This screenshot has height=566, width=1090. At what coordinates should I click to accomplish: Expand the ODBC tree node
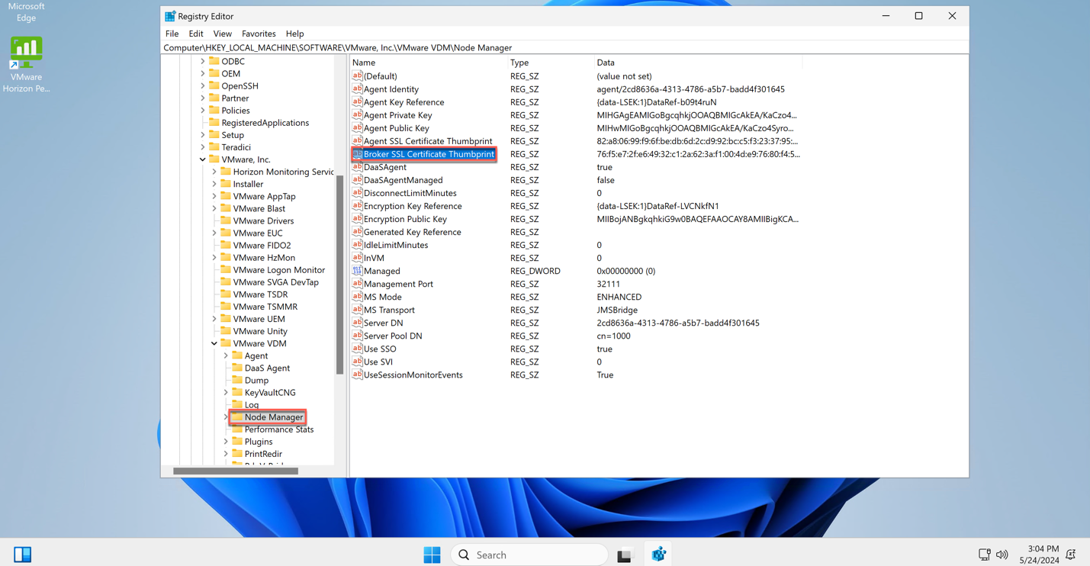(203, 61)
